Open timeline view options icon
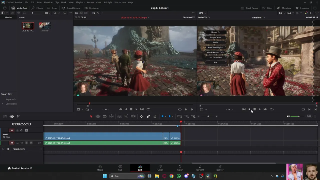Screen dimensions: 320x180 click(x=5, y=116)
